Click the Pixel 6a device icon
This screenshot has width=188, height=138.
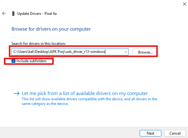point(13,14)
